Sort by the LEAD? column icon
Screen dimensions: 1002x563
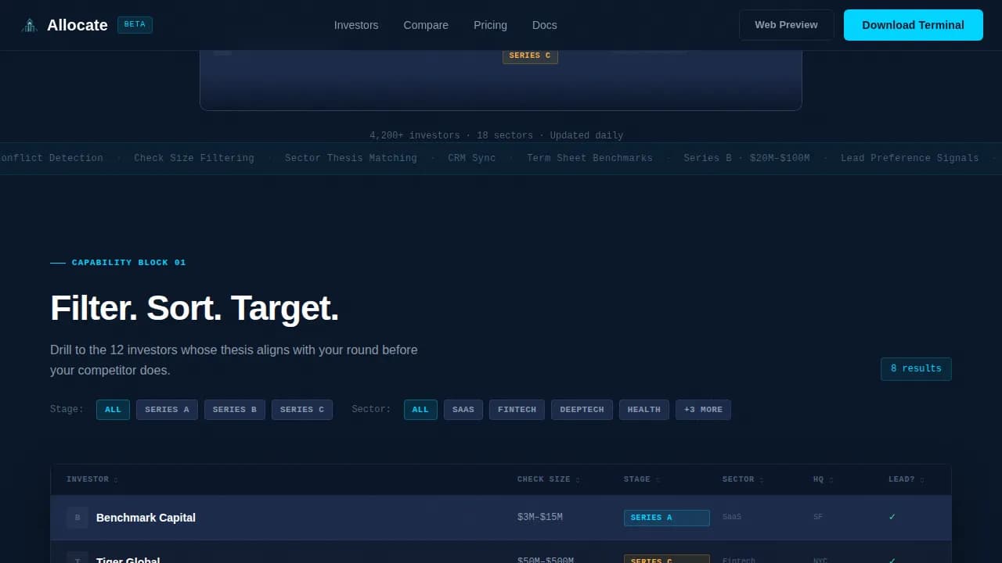(x=921, y=479)
